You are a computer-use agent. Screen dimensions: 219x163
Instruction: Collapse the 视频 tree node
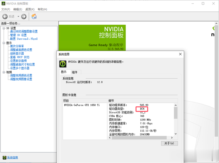click(x=4, y=72)
